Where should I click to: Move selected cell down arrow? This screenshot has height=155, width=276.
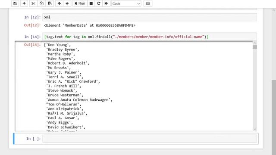click(x=67, y=3)
